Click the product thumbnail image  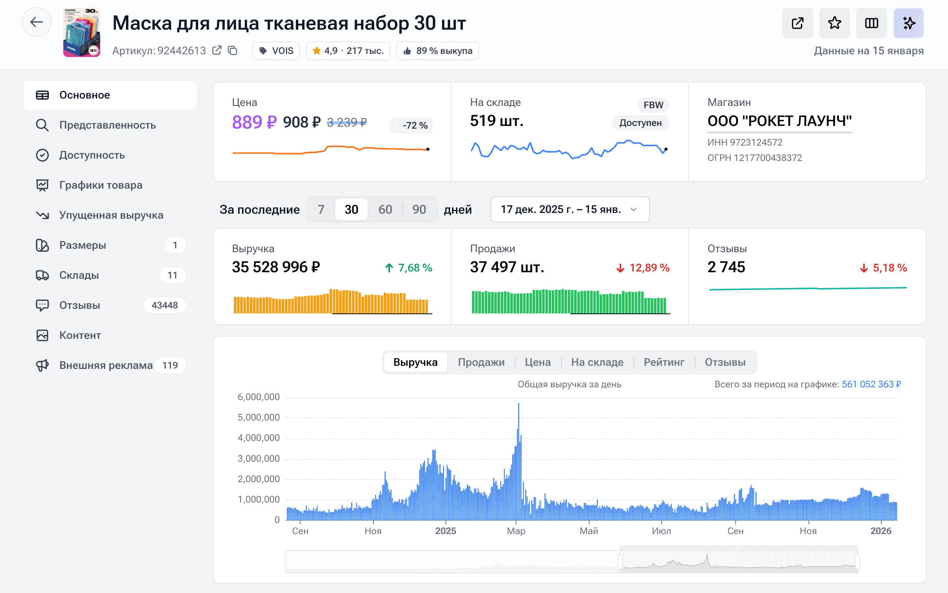point(82,33)
